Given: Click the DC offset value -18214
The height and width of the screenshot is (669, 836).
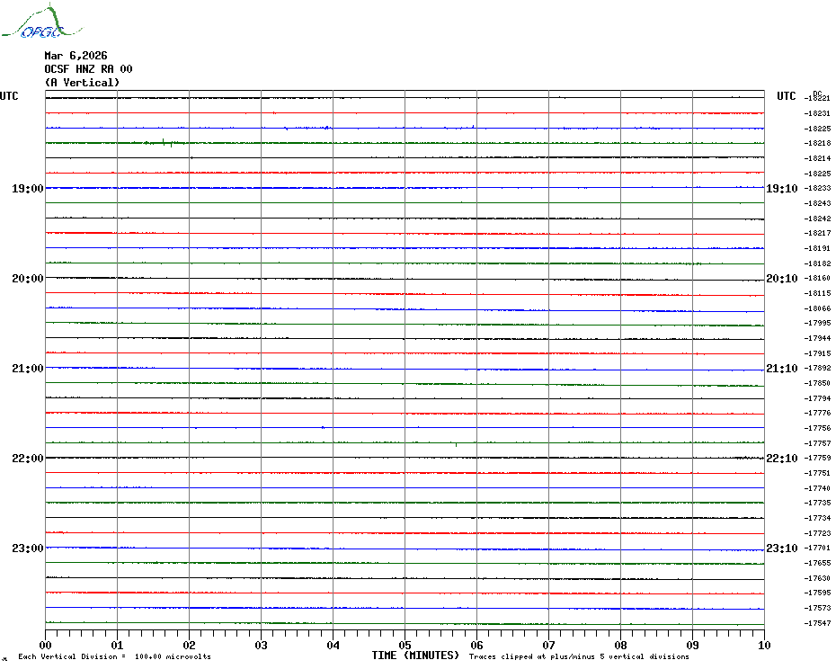Looking at the screenshot, I should [x=817, y=158].
